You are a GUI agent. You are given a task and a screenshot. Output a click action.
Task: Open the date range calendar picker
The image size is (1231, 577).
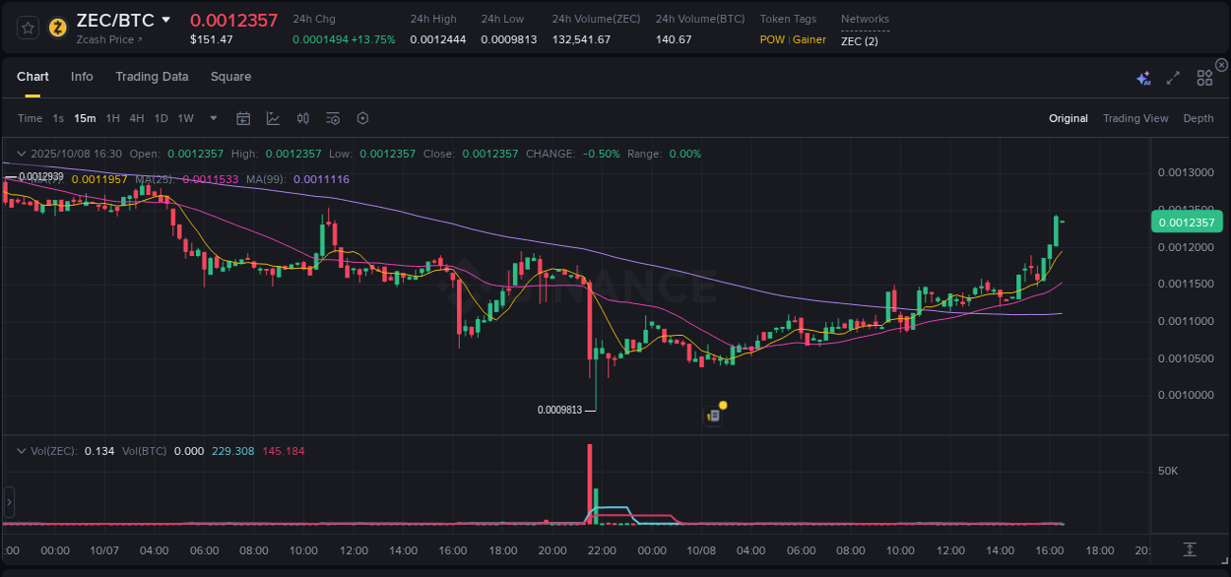(x=243, y=118)
